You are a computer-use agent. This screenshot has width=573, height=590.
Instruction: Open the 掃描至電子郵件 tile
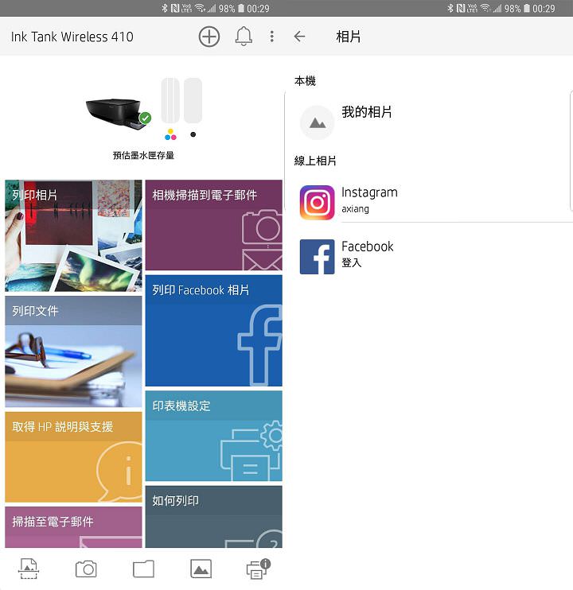(x=73, y=528)
